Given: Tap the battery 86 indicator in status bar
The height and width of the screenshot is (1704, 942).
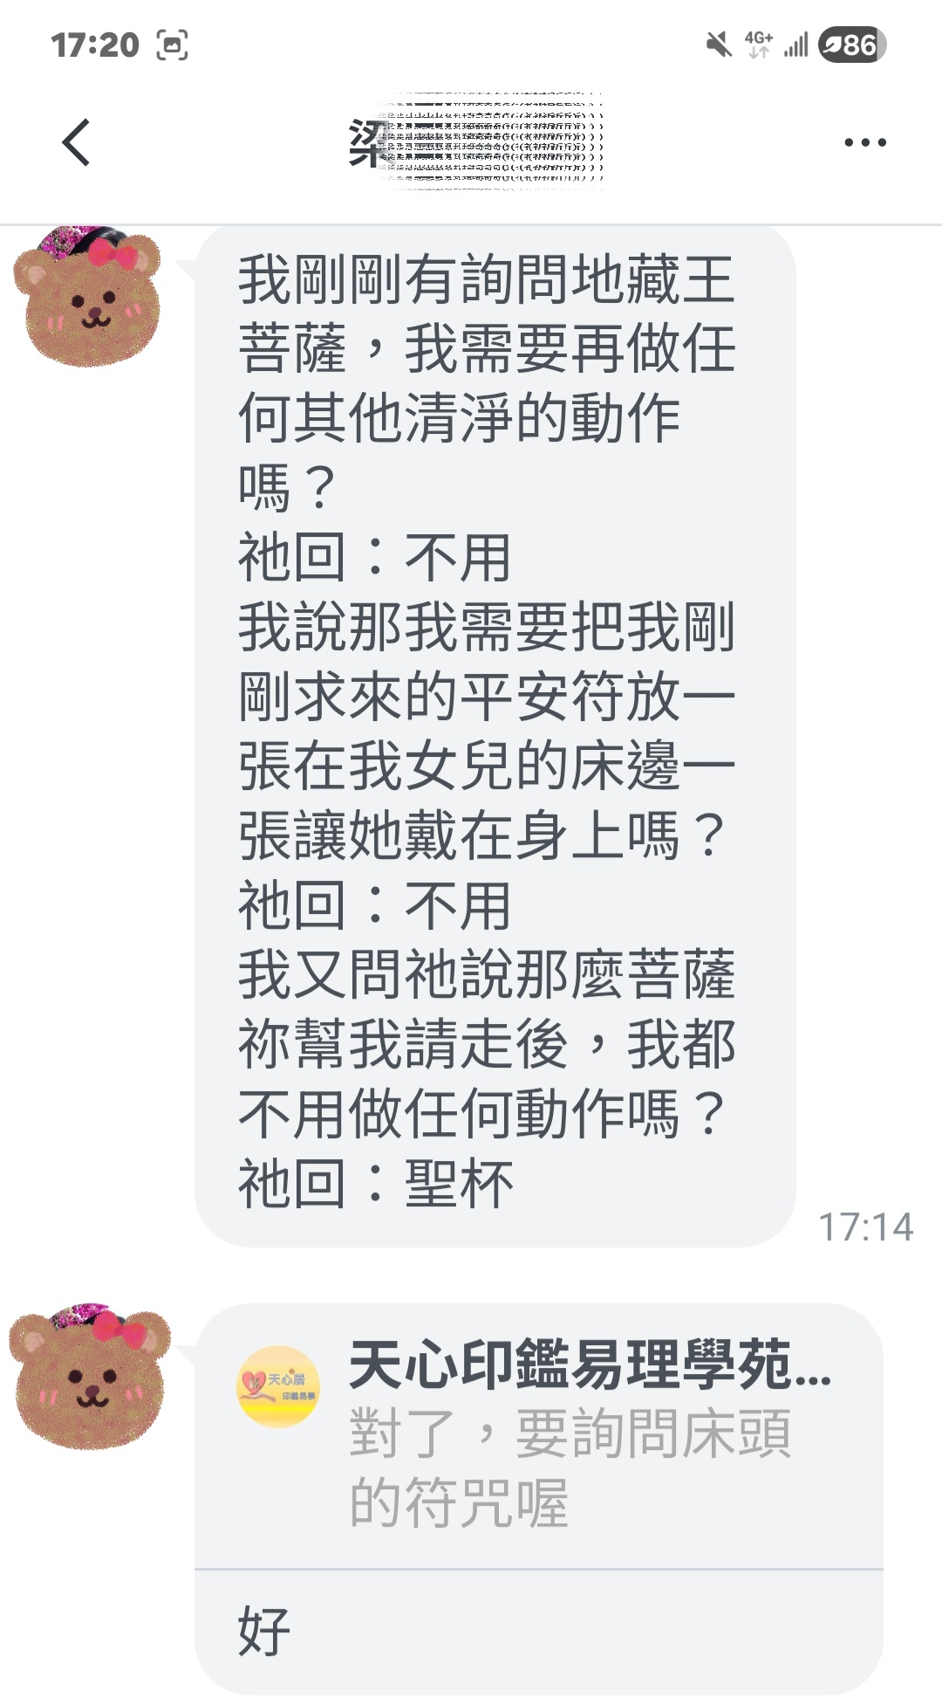Looking at the screenshot, I should pos(852,45).
